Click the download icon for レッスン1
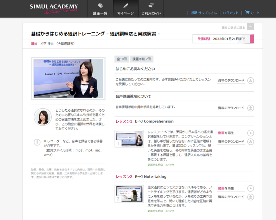This screenshot has height=220, width=276. pyautogui.click(x=251, y=142)
